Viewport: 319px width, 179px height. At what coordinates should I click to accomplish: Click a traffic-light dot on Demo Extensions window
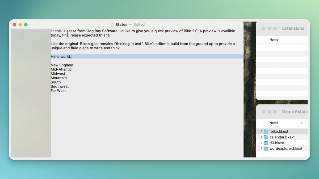point(264,112)
